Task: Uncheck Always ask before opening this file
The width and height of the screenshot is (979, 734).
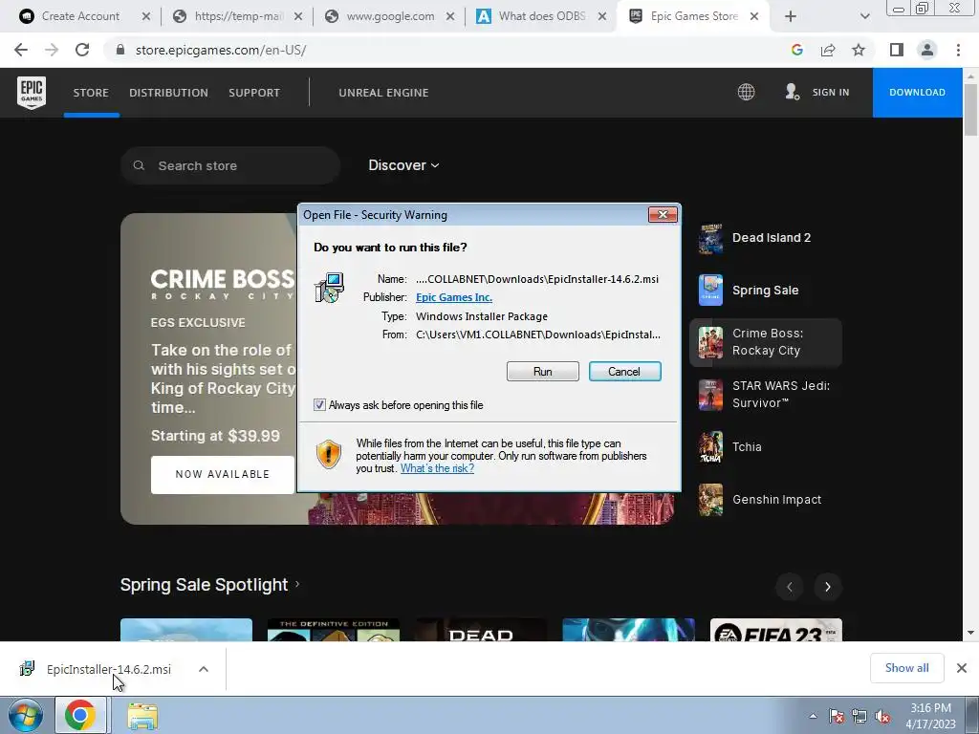Action: (319, 405)
